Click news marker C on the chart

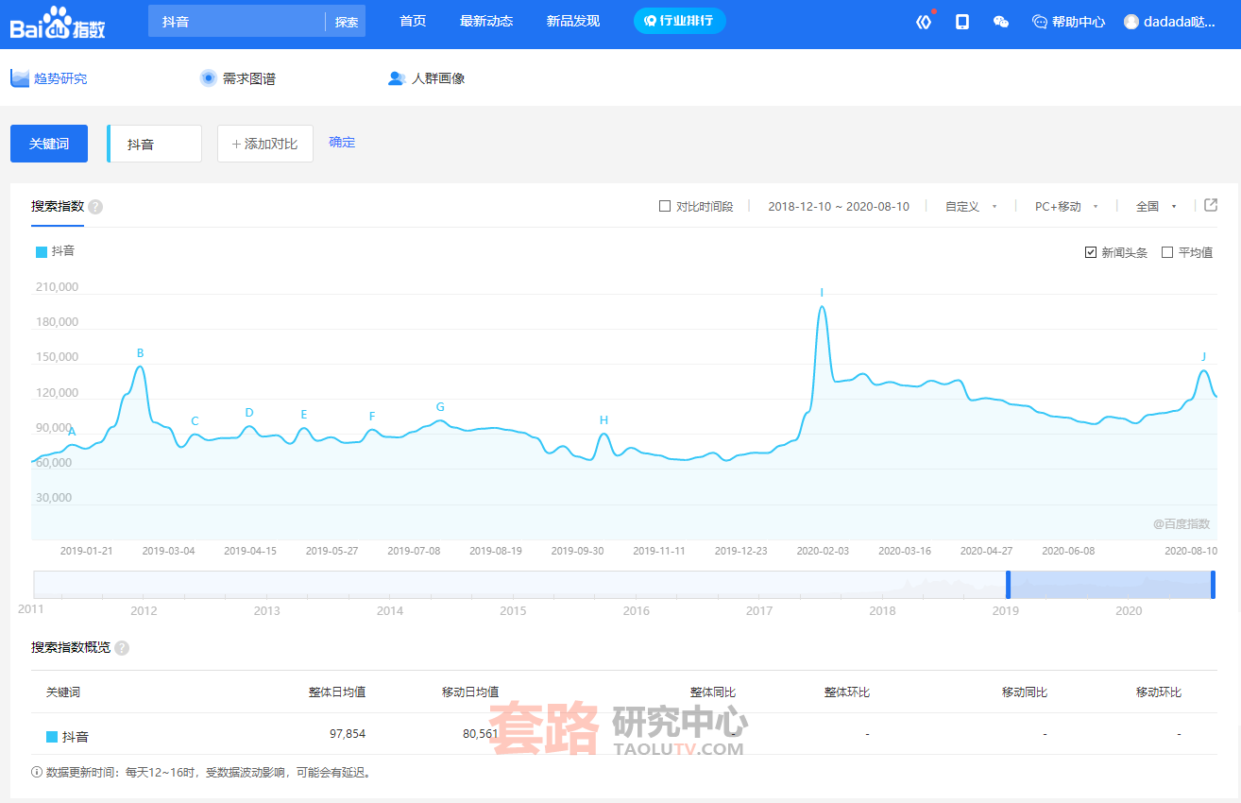(195, 421)
